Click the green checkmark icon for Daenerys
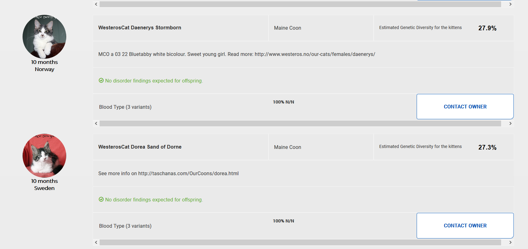528x249 pixels. point(101,81)
